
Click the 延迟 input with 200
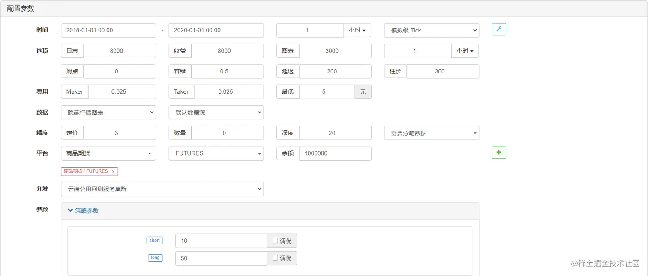[335, 71]
